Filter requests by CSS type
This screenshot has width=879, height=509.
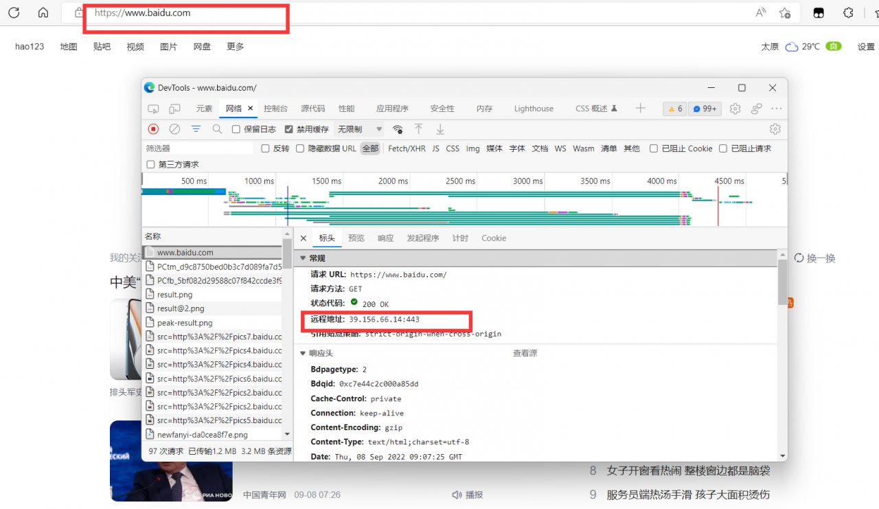pos(453,148)
